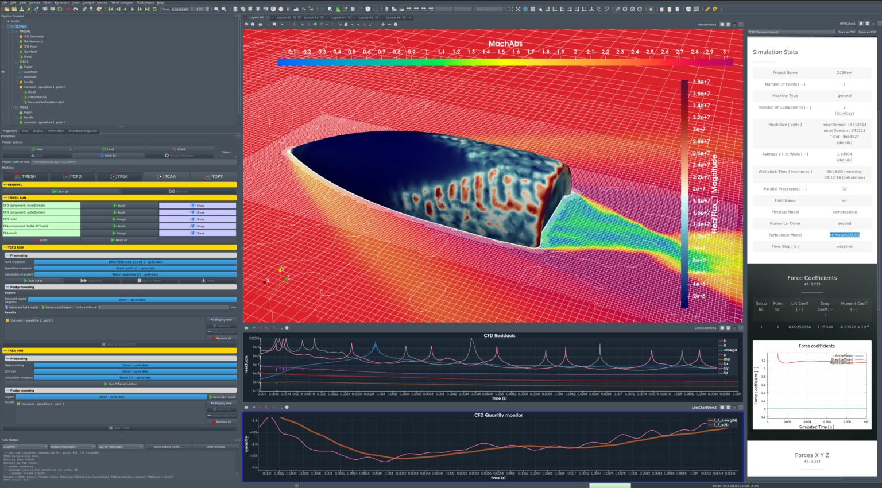The image size is (882, 488).
Task: Switch to the MultiBlock Inspector tab
Action: tap(83, 131)
